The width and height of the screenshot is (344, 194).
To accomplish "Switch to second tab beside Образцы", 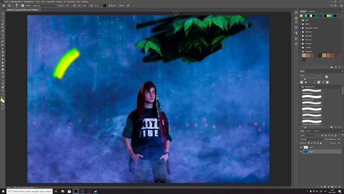I will point(312,11).
